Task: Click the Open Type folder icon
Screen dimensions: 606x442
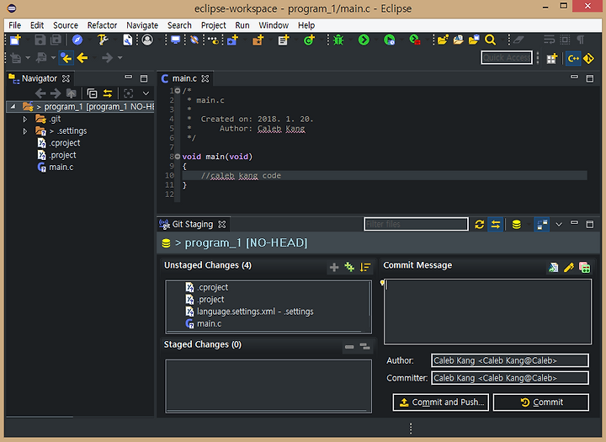Action: (443, 40)
